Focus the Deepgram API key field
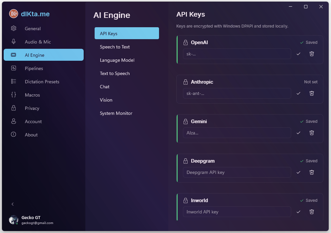Image resolution: width=331 pixels, height=233 pixels. [x=237, y=172]
